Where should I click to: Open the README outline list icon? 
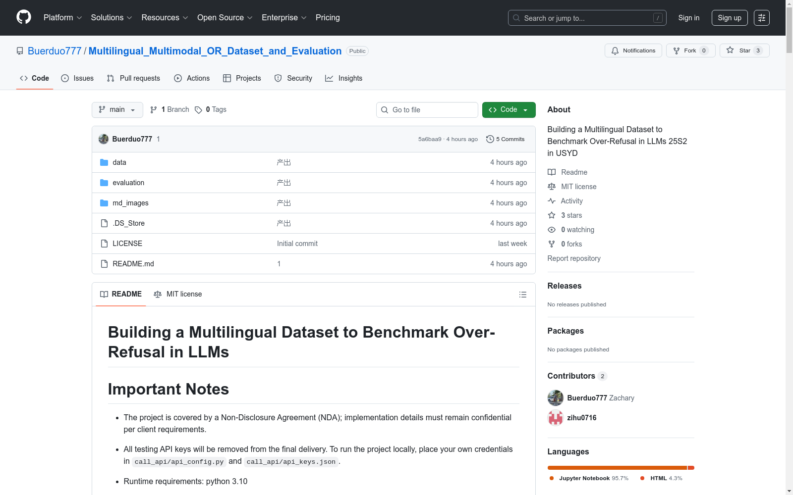tap(522, 295)
